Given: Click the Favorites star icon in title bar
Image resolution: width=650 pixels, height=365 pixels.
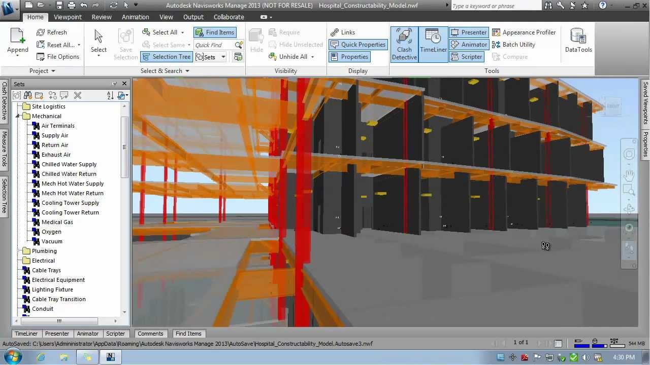Looking at the screenshot, I should [x=584, y=6].
